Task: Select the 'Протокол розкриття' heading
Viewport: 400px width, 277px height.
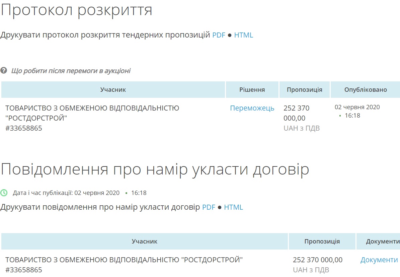Action: click(76, 10)
